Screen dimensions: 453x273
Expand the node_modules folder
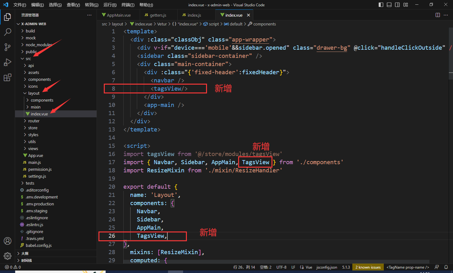tap(56, 45)
